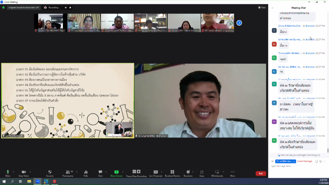
Task: Click the red circular app taskbar icon
Action: tap(54, 182)
